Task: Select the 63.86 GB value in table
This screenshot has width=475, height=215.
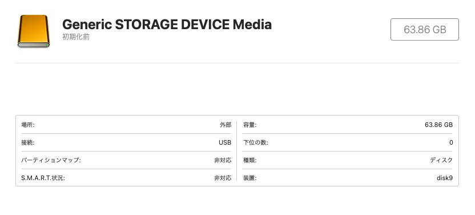Action: 438,125
